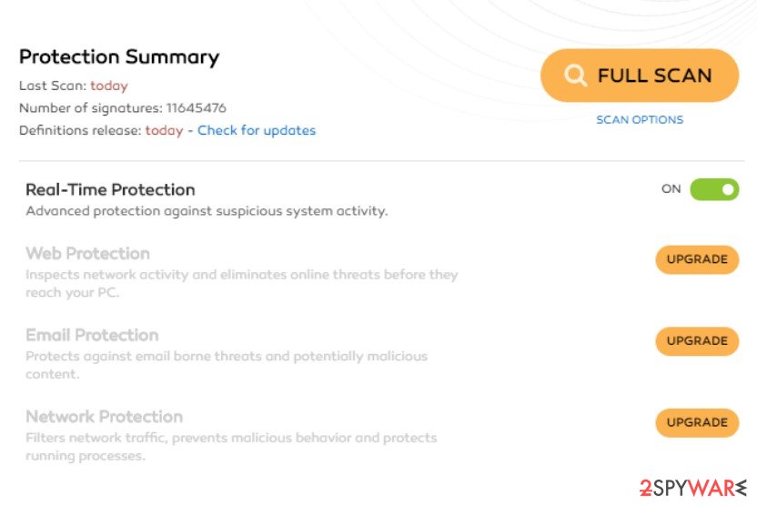Select the greyed-out Web Protection title

tap(88, 254)
